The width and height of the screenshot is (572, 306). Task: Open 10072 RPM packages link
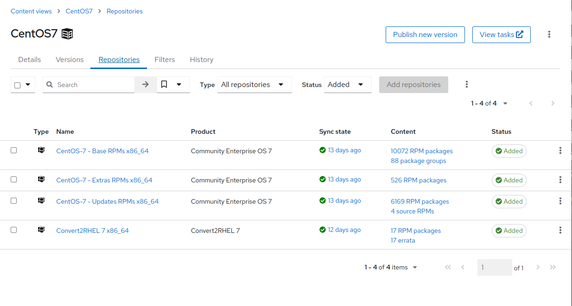pos(422,151)
